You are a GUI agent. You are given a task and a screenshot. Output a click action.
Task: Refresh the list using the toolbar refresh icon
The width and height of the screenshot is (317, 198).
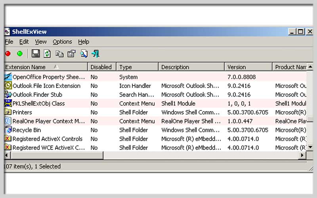tap(47, 54)
